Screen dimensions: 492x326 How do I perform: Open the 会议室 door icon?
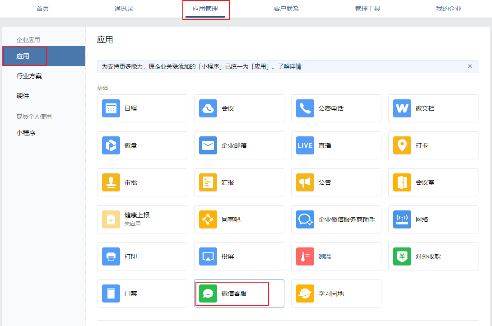click(402, 182)
